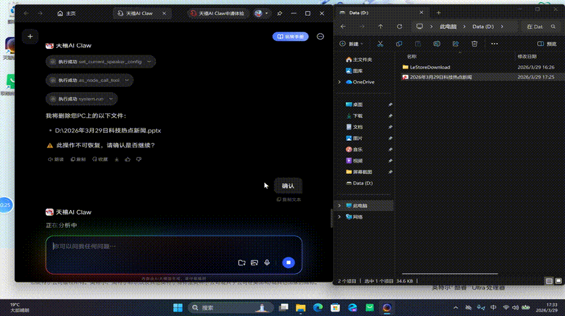Click 此电脑 in the address breadcrumb
This screenshot has width=565, height=316.
[x=448, y=26]
